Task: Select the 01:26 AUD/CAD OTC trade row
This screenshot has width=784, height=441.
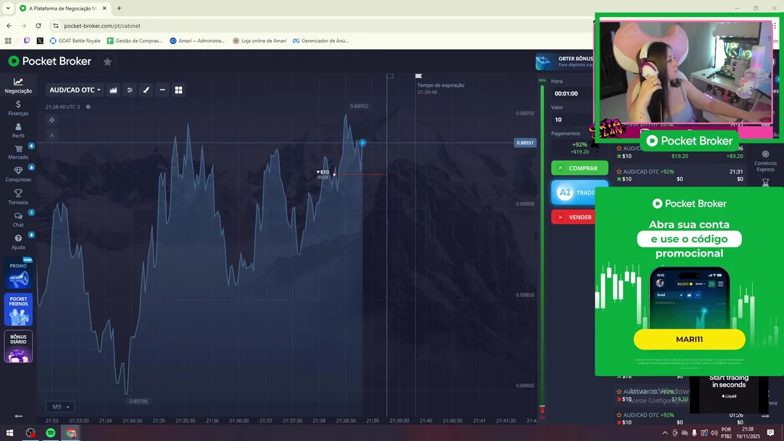Action: click(x=680, y=418)
